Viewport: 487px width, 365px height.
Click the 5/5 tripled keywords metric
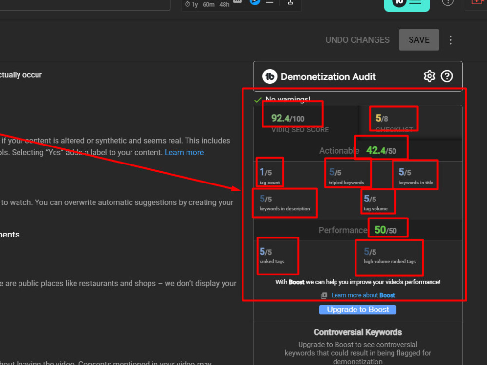(x=346, y=176)
